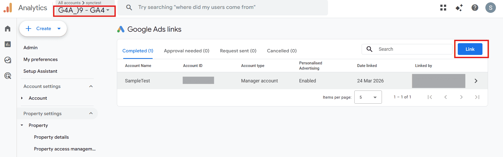Jump to last page of results
Image resolution: width=503 pixels, height=157 pixels.
click(x=477, y=97)
